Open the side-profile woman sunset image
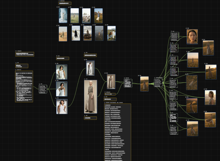Viewport: 220px width, 161px height. point(210,98)
